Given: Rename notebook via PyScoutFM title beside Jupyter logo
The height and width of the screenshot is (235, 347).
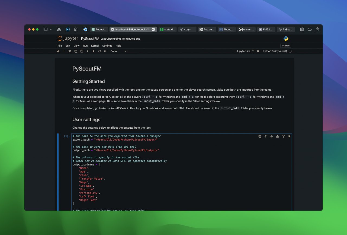Looking at the screenshot, I should click(x=90, y=39).
